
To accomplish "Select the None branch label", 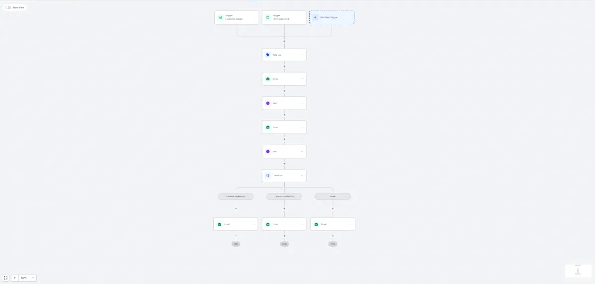I will [x=333, y=196].
